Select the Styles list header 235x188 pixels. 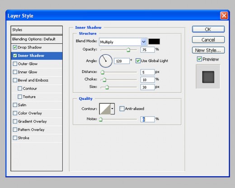[x=37, y=30]
